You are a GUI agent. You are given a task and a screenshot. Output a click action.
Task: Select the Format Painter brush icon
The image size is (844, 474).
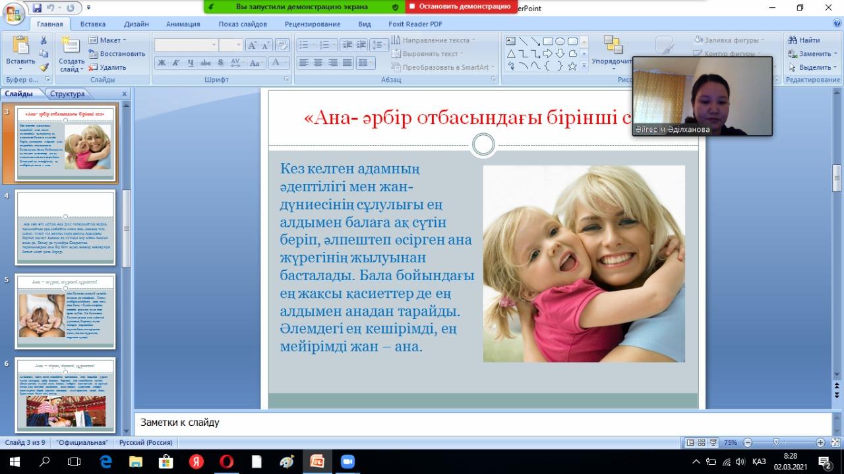44,67
